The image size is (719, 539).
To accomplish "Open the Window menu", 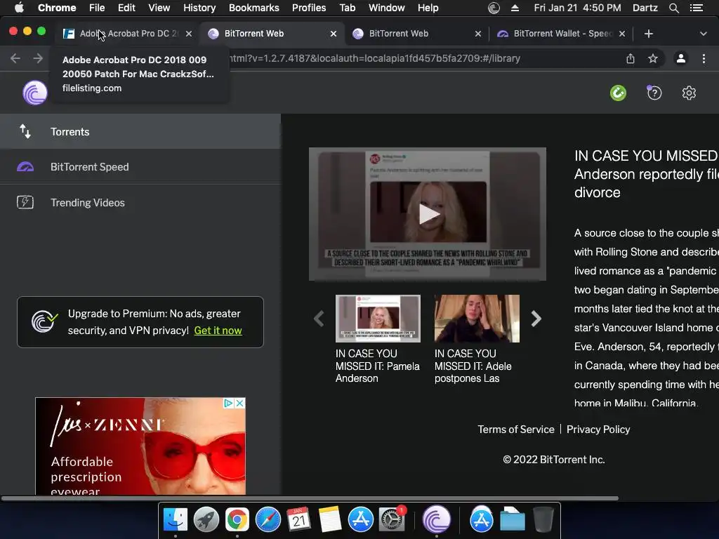I will pos(387,8).
